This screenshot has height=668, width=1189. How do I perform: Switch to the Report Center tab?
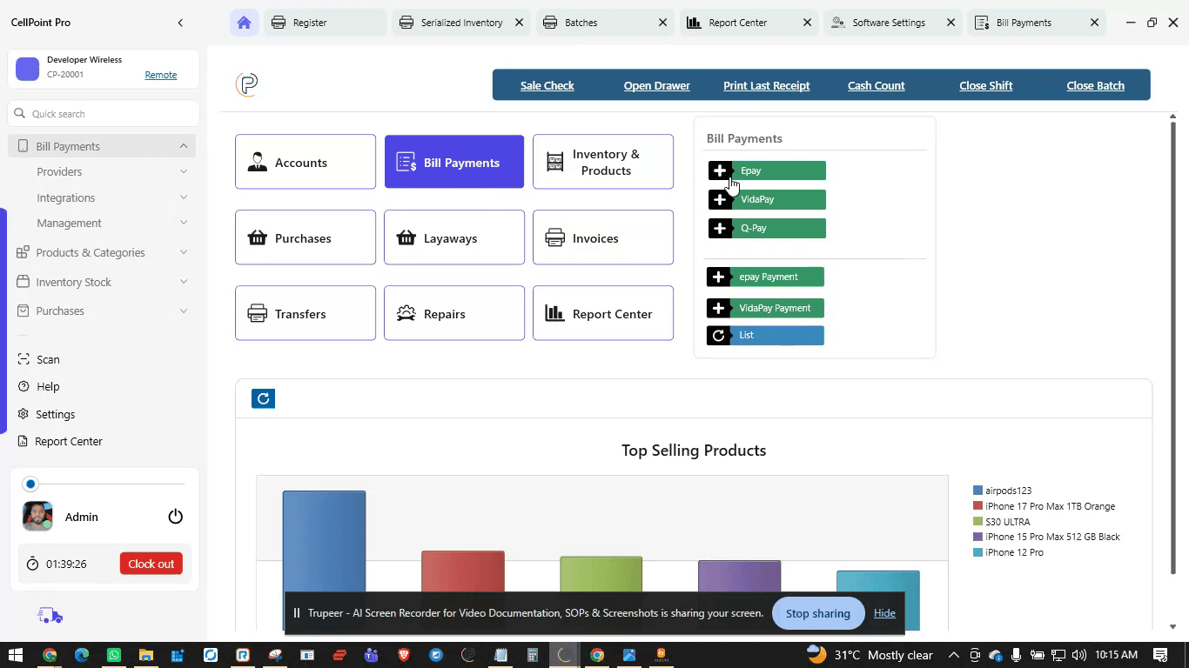coord(748,23)
